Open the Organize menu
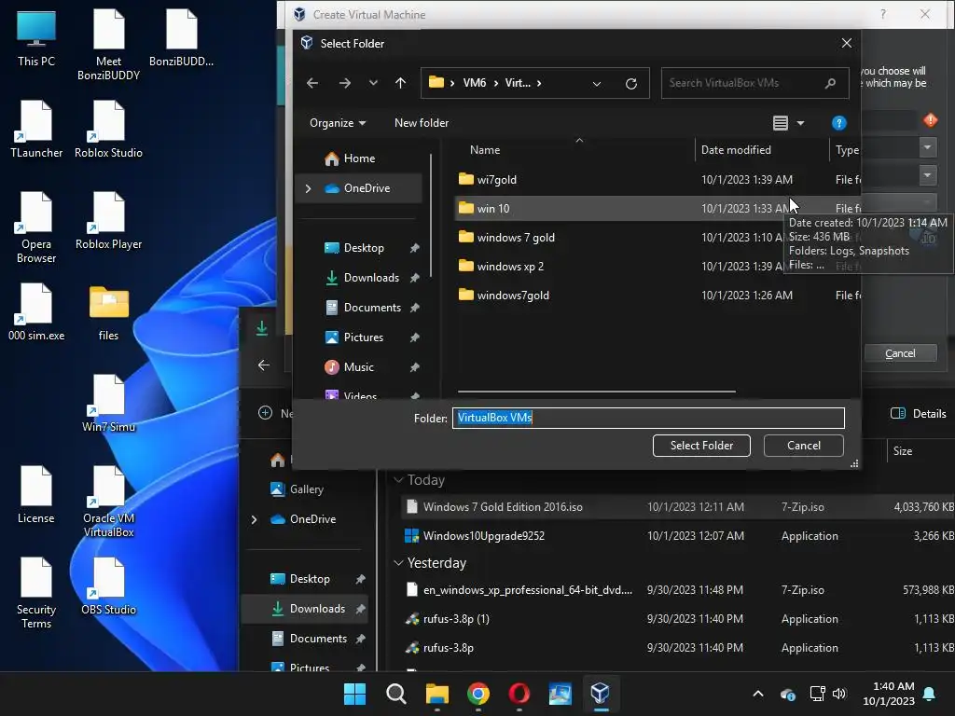This screenshot has width=955, height=716. 338,123
